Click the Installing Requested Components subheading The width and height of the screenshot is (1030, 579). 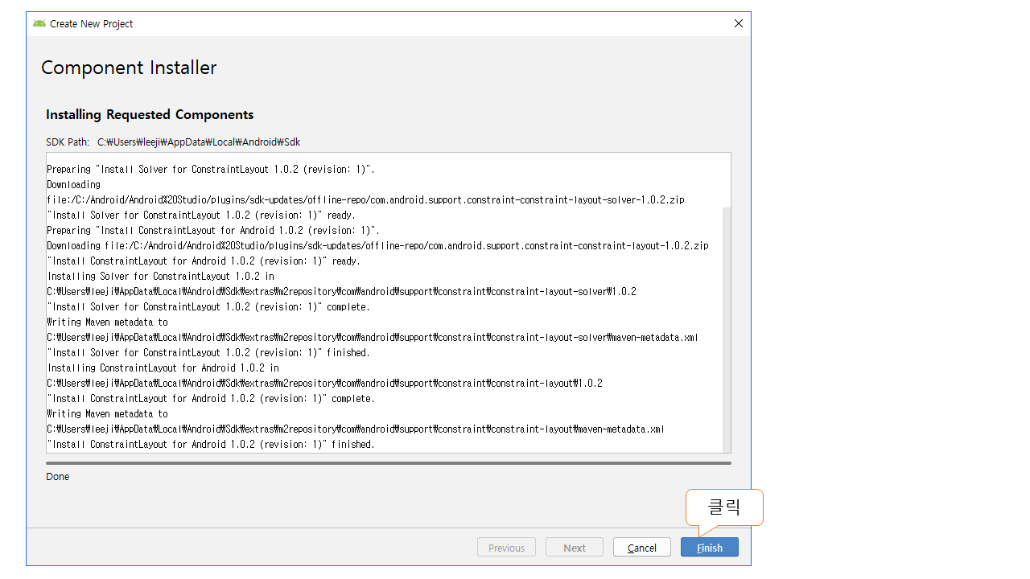[x=150, y=115]
